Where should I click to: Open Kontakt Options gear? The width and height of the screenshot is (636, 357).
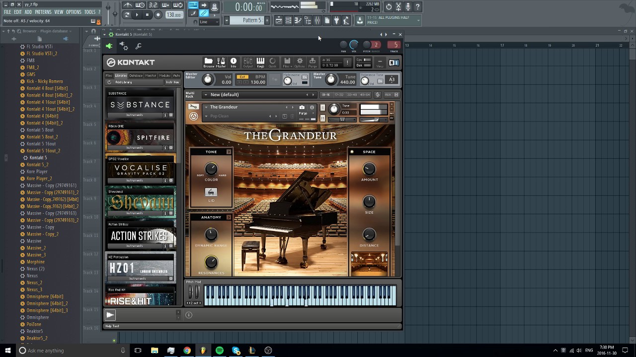click(300, 62)
